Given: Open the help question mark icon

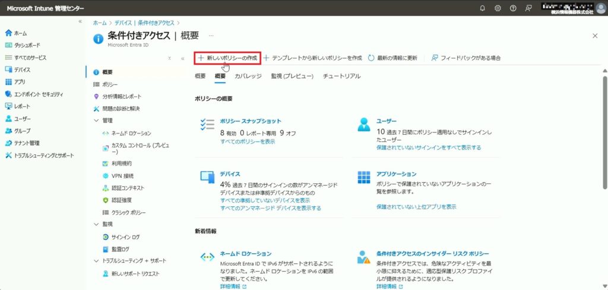Looking at the screenshot, I should (513, 8).
